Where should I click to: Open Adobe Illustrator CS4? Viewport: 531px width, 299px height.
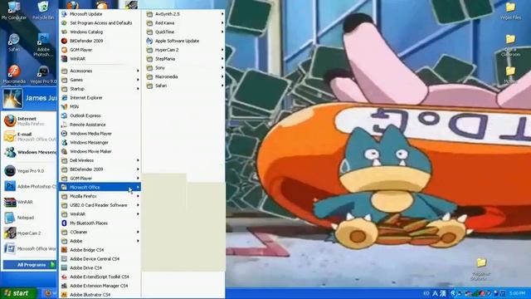click(x=100, y=295)
